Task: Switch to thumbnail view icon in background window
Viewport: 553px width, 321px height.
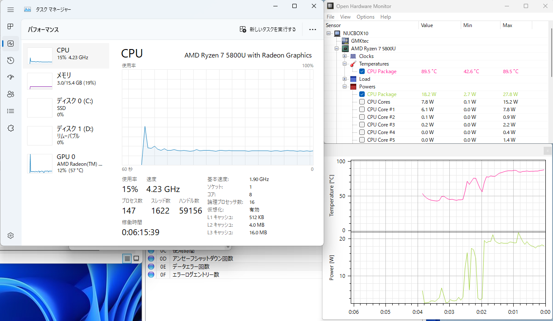Action: click(x=136, y=258)
